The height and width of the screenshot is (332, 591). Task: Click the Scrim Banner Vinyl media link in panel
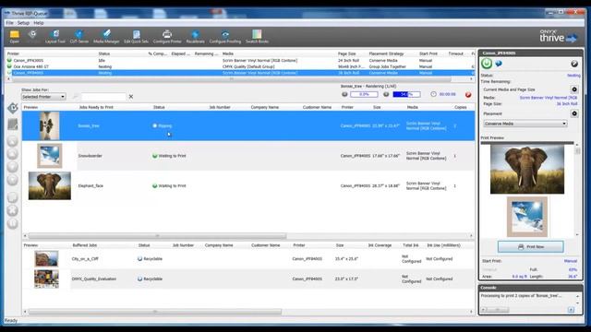coord(549,98)
